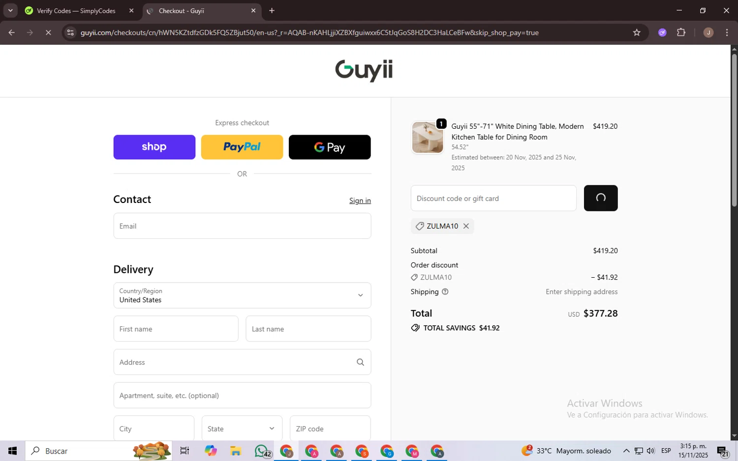Focus the Email input field
This screenshot has width=738, height=461.
coord(242,226)
